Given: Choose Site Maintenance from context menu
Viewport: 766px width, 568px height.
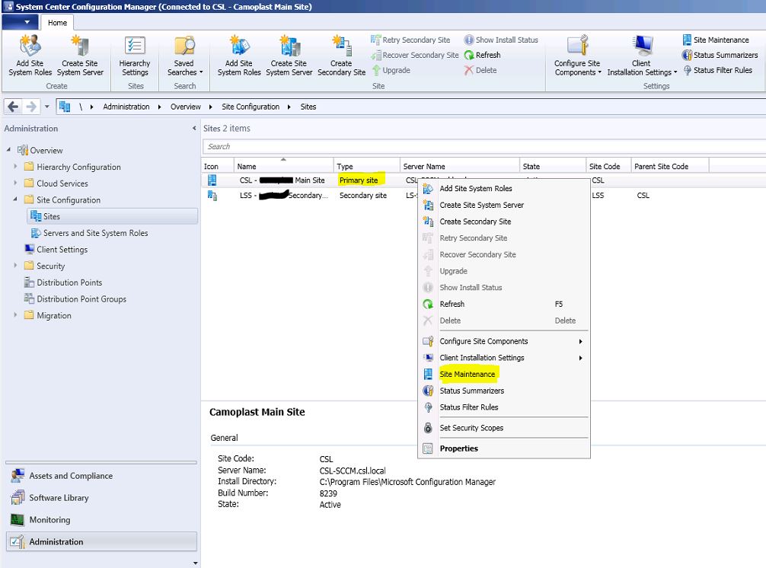Looking at the screenshot, I should 503,375.
